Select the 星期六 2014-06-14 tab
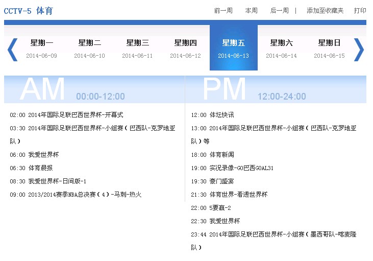This screenshot has width=373, height=261. point(282,49)
